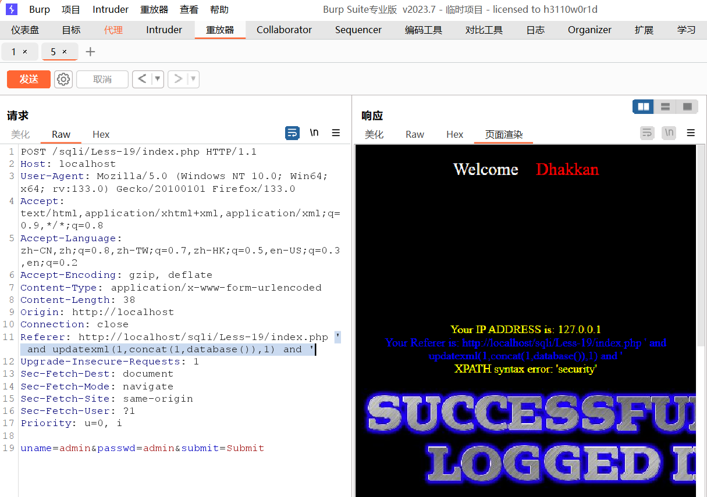Open request panel hamburger menu
The height and width of the screenshot is (497, 707).
tap(336, 133)
